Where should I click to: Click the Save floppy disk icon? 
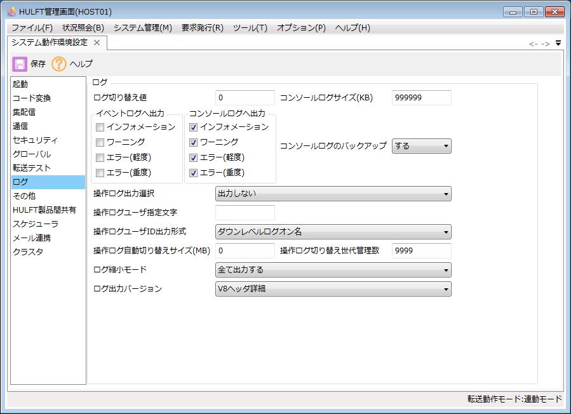pyautogui.click(x=20, y=63)
